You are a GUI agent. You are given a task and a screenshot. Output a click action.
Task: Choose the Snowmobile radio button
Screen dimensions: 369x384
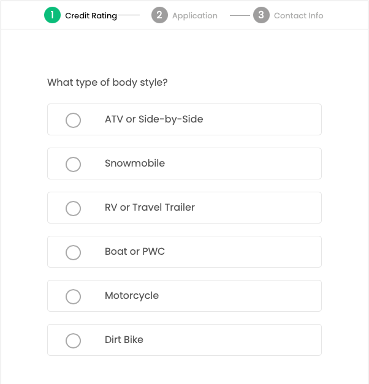coord(73,164)
